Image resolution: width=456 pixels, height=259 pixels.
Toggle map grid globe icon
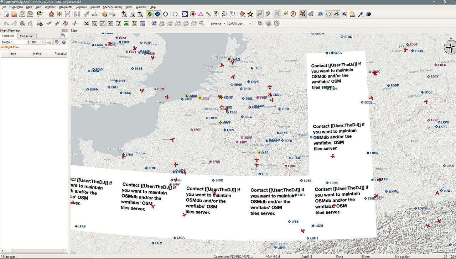tap(320, 14)
